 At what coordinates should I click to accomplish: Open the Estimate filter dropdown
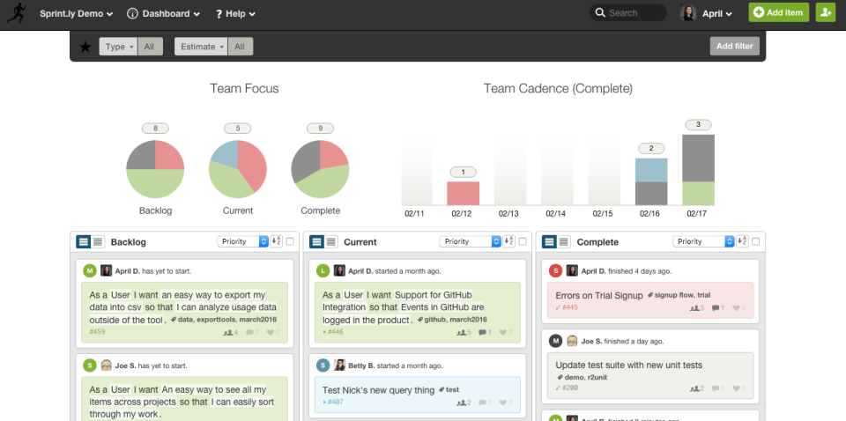(201, 47)
